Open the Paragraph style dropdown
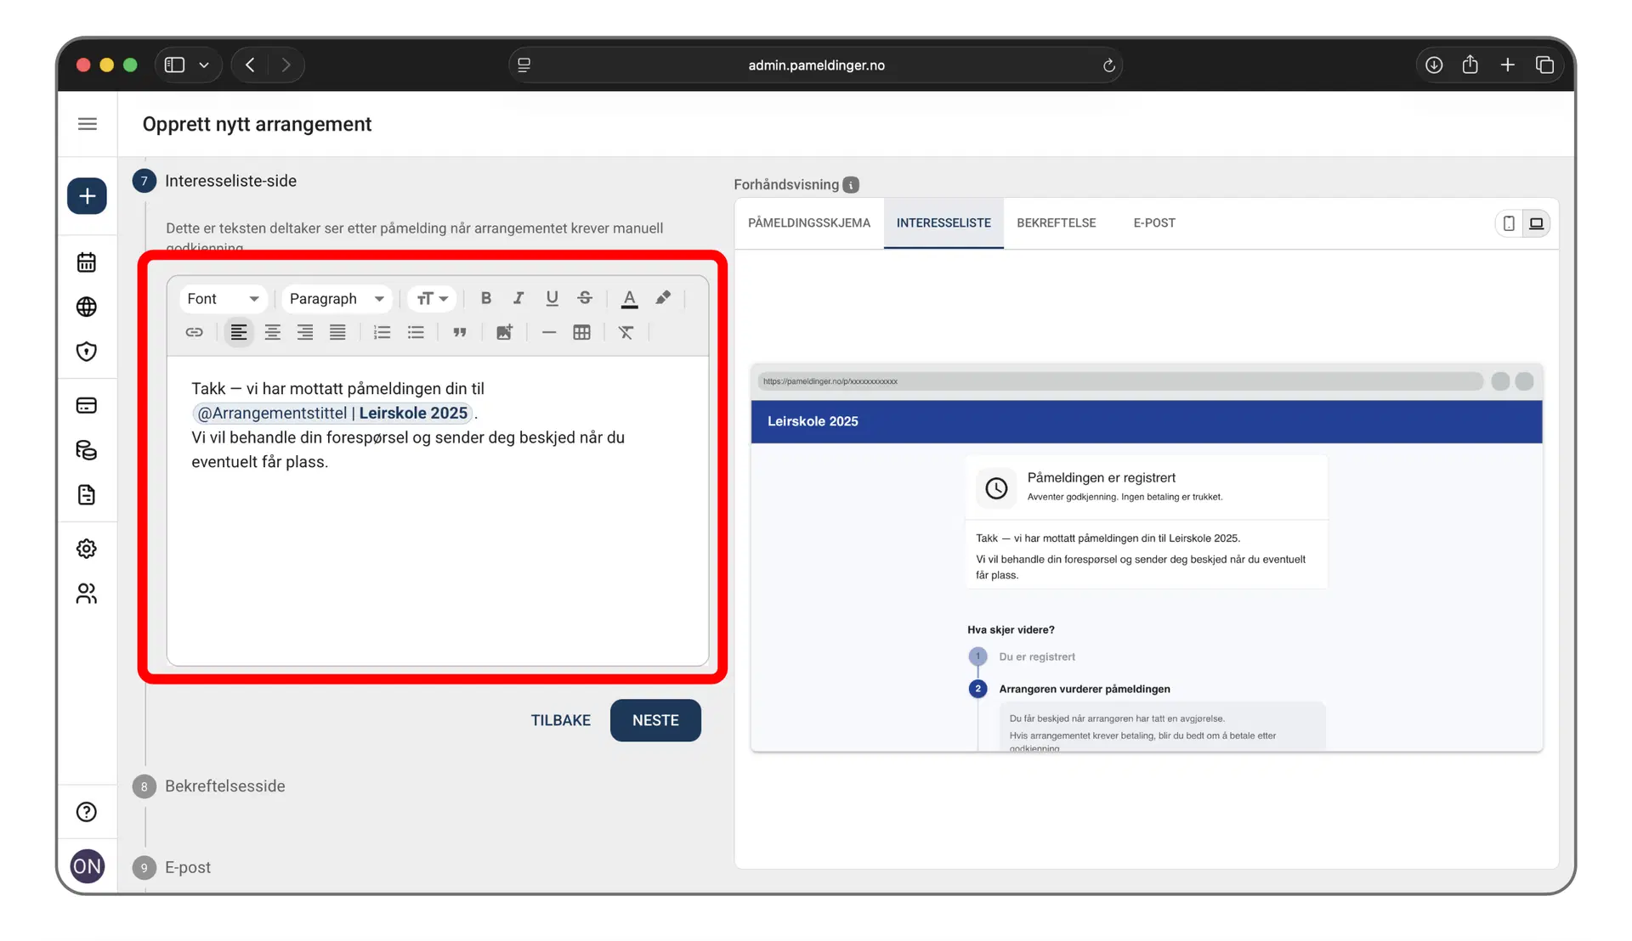1632x941 pixels. coord(337,299)
